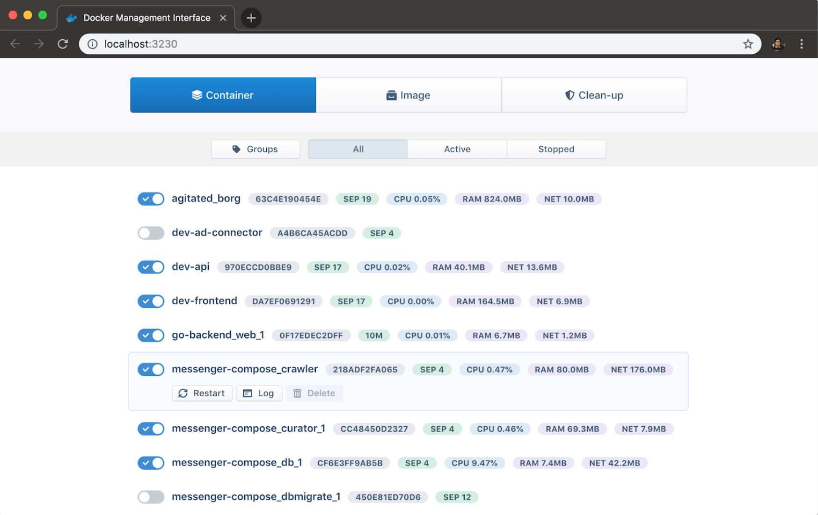The width and height of the screenshot is (818, 515).
Task: Switch to the Container tab
Action: coord(223,95)
